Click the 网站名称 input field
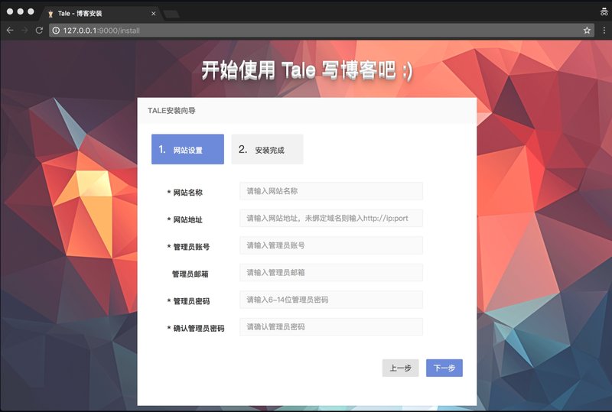This screenshot has width=612, height=412. point(330,191)
